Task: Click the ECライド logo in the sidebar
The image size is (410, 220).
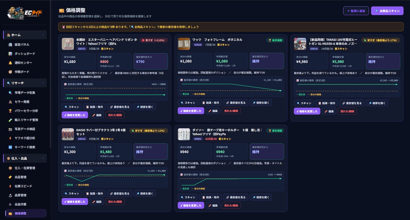Action: [x=25, y=13]
